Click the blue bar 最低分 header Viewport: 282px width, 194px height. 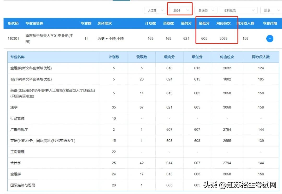tap(204, 23)
